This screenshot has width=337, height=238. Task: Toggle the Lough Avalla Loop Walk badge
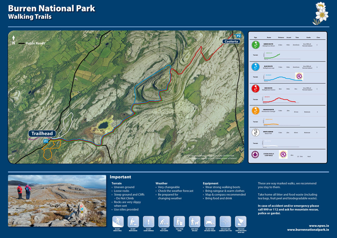tap(256, 155)
